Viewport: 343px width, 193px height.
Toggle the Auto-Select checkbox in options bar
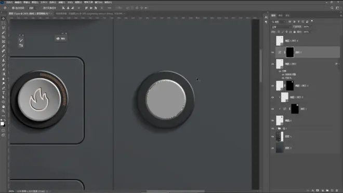(14, 8)
